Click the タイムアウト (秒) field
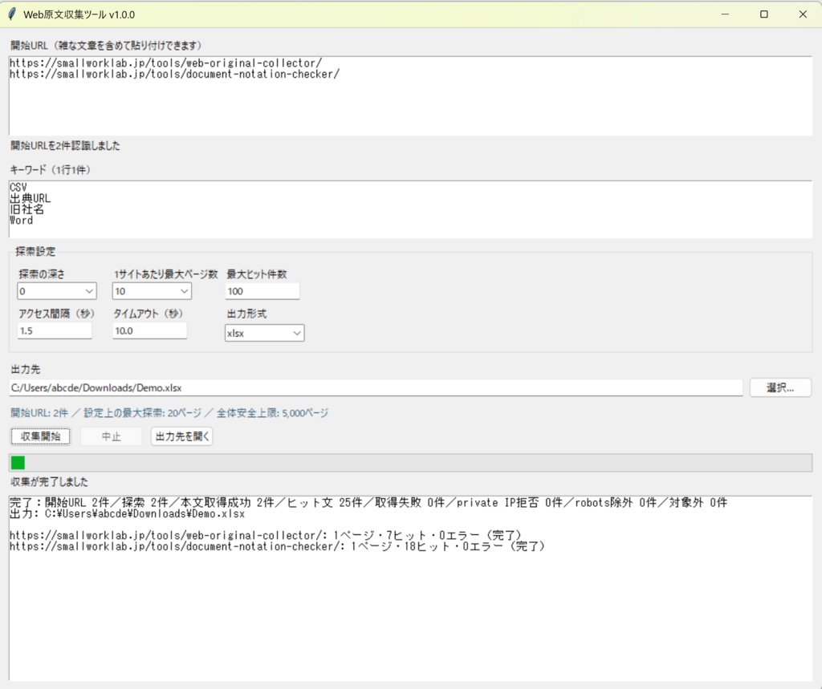This screenshot has width=822, height=689. tap(149, 330)
